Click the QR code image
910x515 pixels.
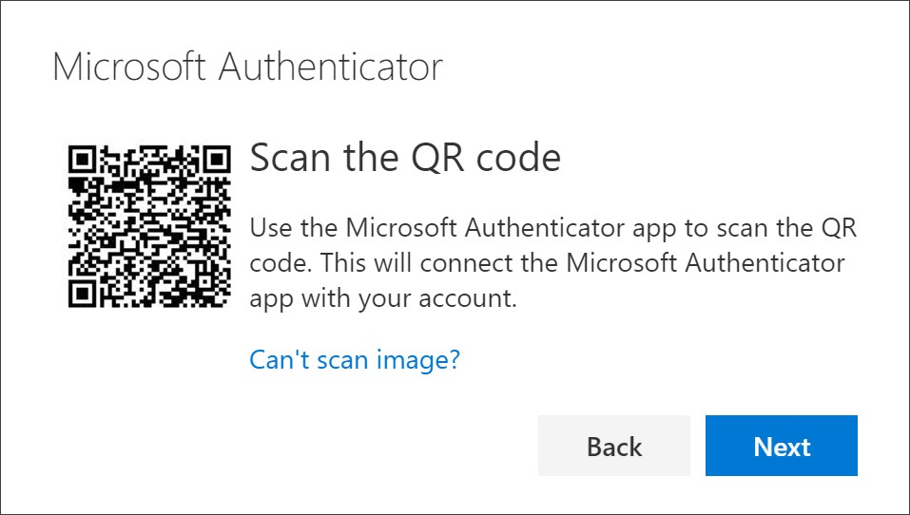[x=150, y=225]
